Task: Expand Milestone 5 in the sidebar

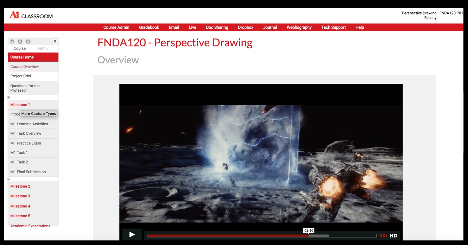Action: point(33,216)
